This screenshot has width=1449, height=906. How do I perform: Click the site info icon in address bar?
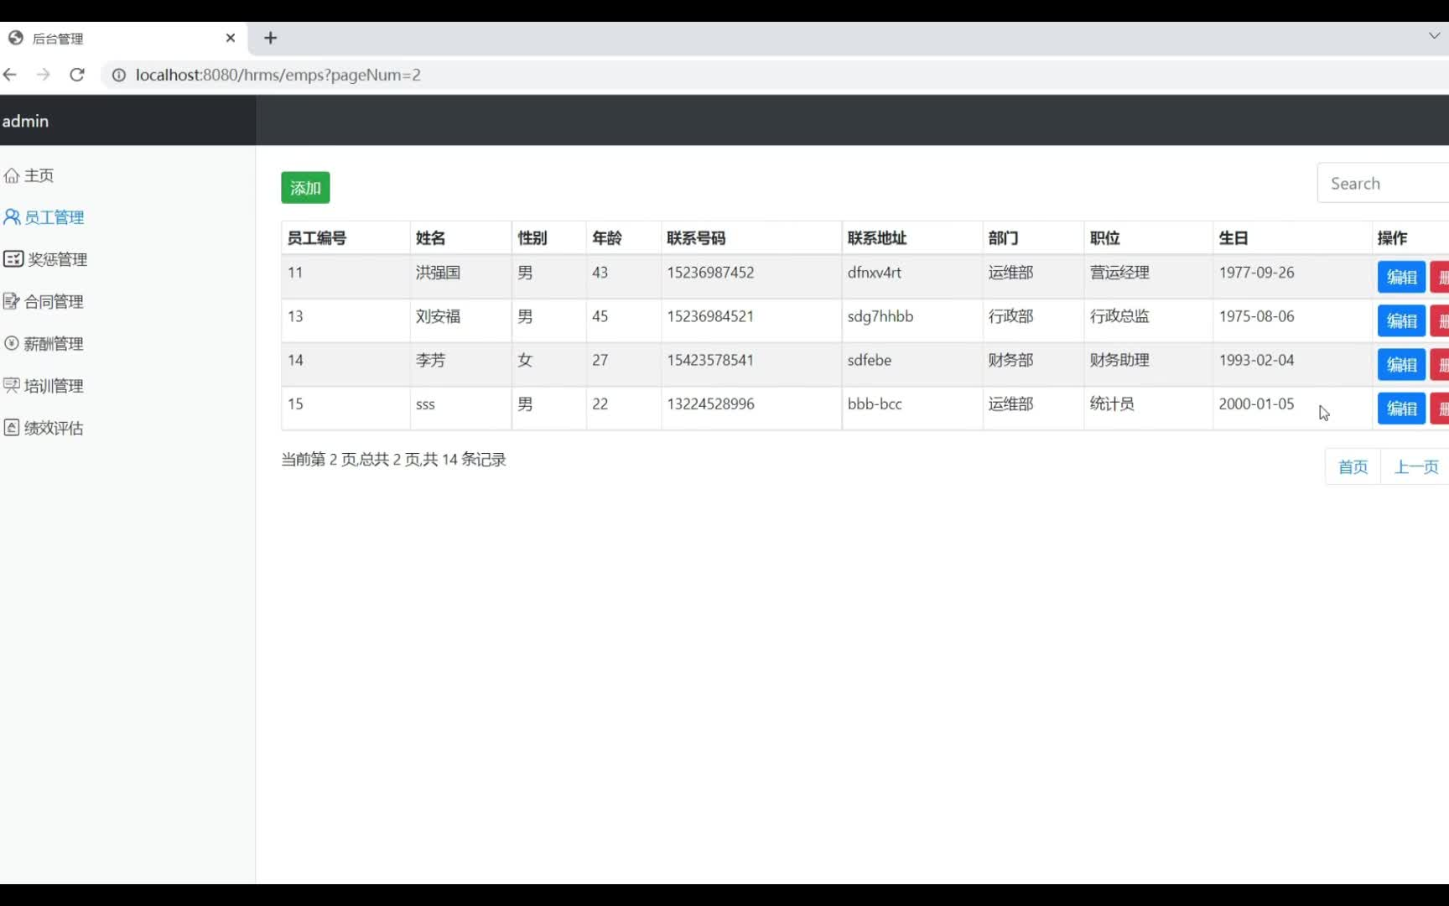coord(119,75)
